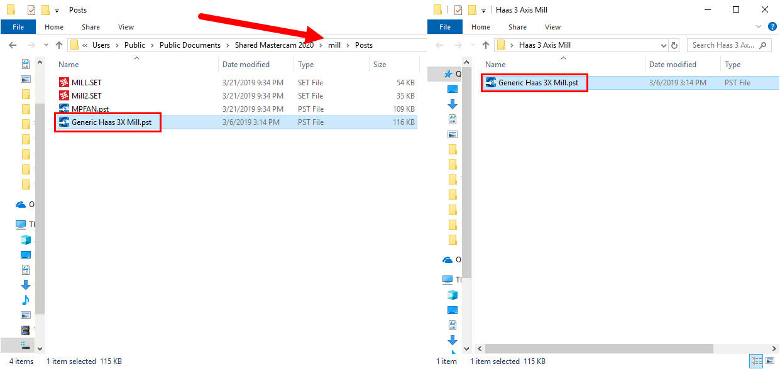Maximize the Haas 3 Axis Mill window
The height and width of the screenshot is (369, 780).
point(736,9)
